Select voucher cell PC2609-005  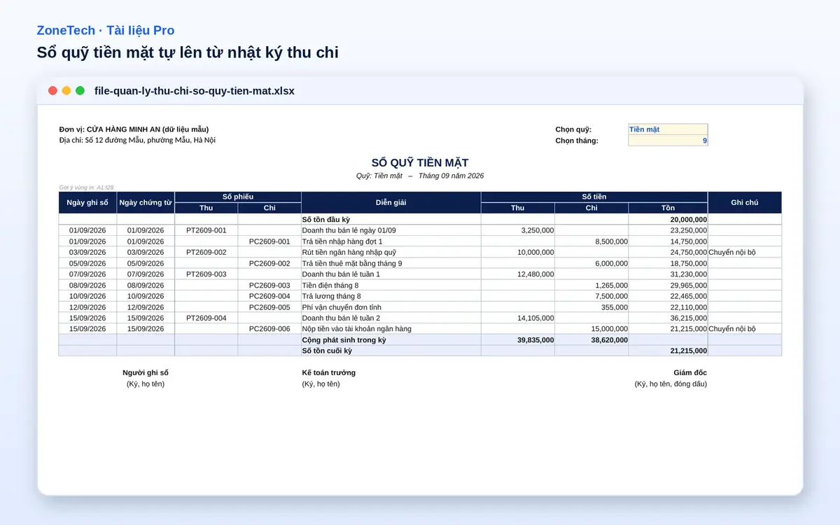[x=269, y=307]
